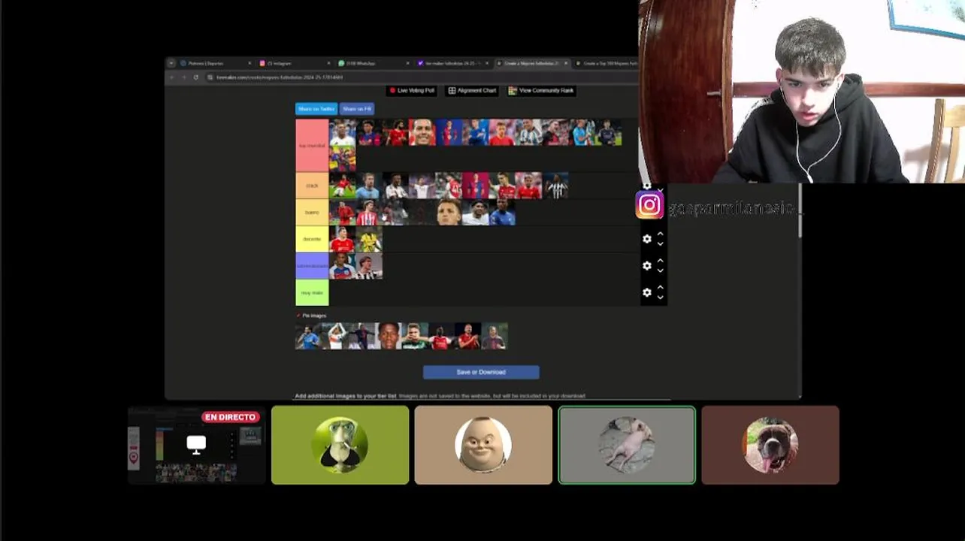The width and height of the screenshot is (965, 541).
Task: Click View Community Rank button
Action: click(541, 90)
